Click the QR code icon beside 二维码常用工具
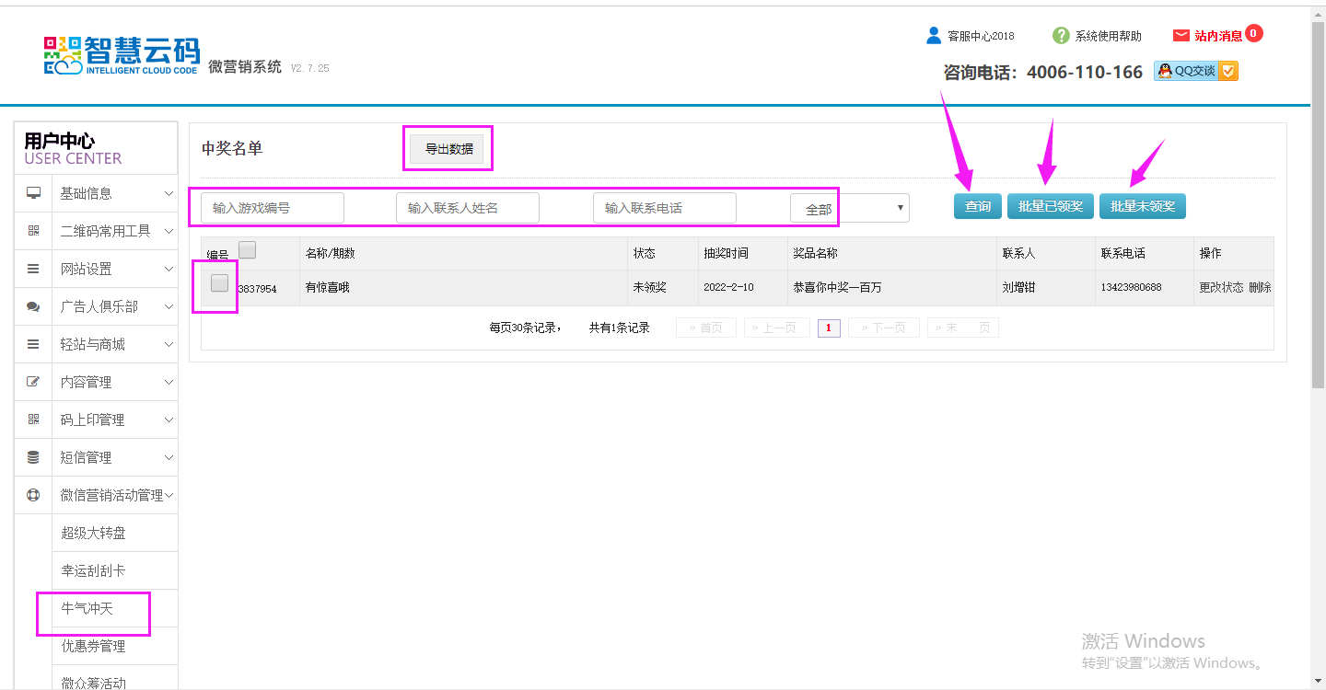Viewport: 1326px width, 690px height. 34,231
